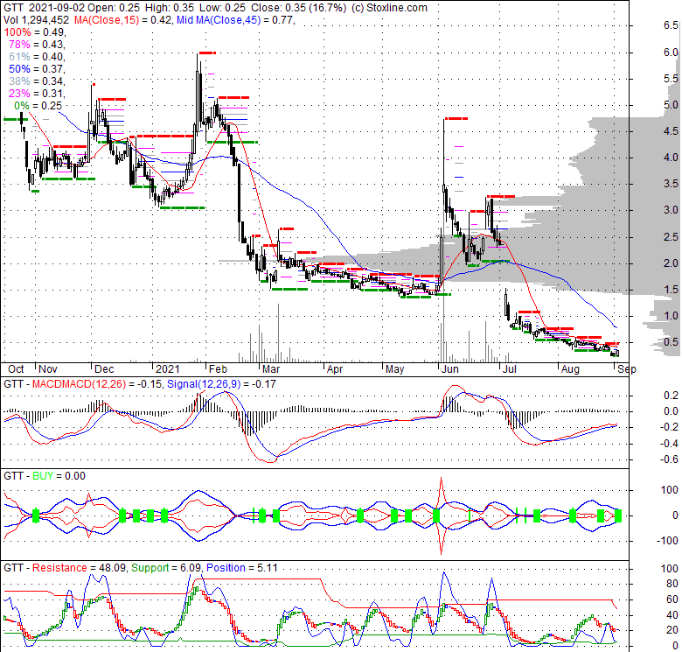
Task: Click the 2021 label on the time axis
Action: click(x=168, y=369)
